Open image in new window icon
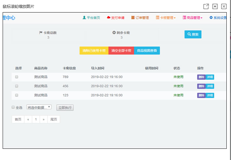 [206, 7]
